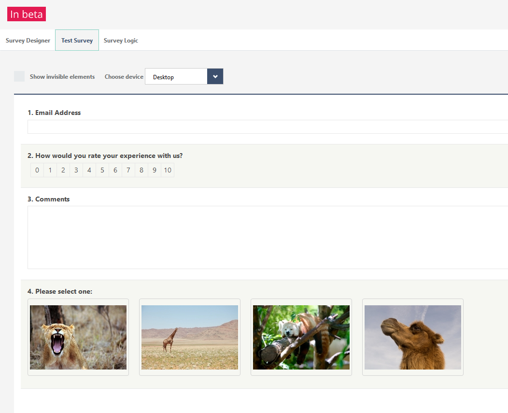Select rating 9
This screenshot has width=508, height=413.
155,170
